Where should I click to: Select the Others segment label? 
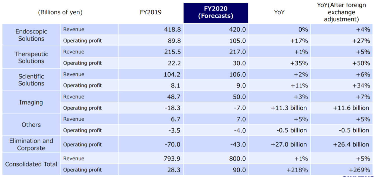(31, 125)
